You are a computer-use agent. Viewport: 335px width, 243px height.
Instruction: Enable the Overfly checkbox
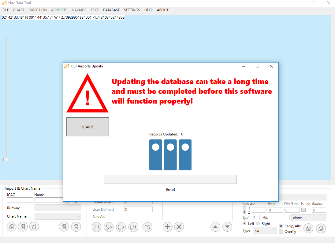coord(281,232)
